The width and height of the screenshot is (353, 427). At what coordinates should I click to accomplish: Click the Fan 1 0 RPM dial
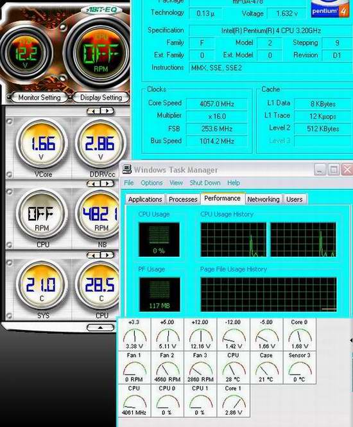tap(134, 368)
